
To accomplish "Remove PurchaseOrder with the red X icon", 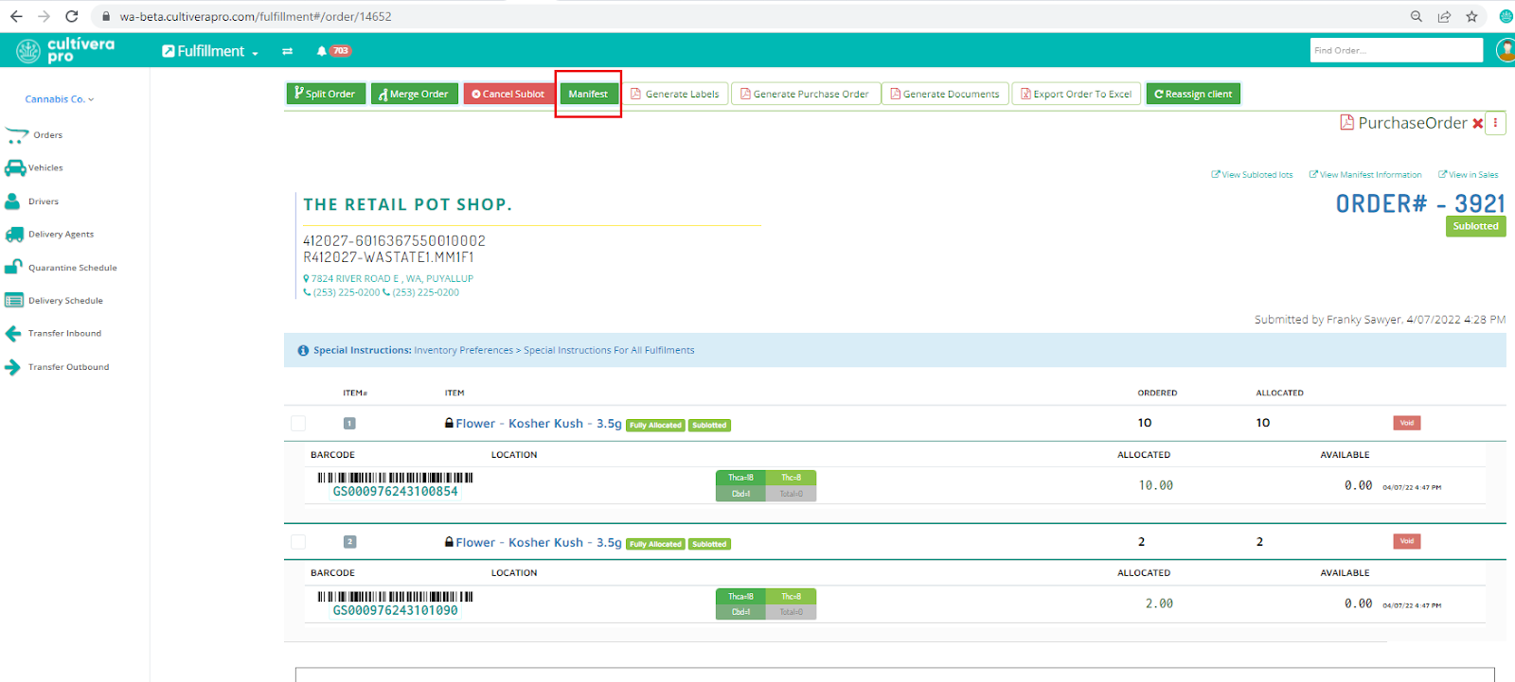I will point(1477,123).
